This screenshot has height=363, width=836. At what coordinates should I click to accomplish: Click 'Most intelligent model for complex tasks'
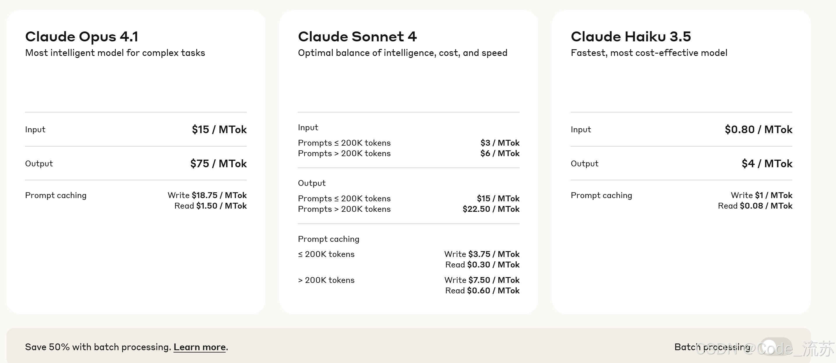tap(115, 53)
